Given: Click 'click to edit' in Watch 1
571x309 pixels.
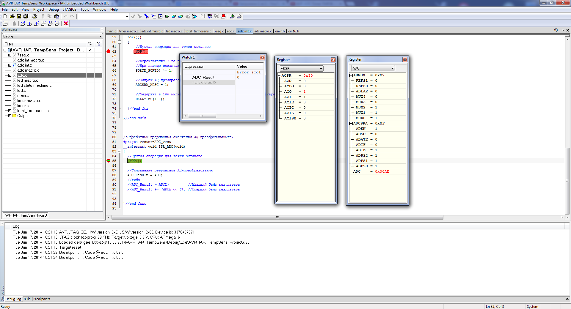Looking at the screenshot, I should (x=204, y=82).
